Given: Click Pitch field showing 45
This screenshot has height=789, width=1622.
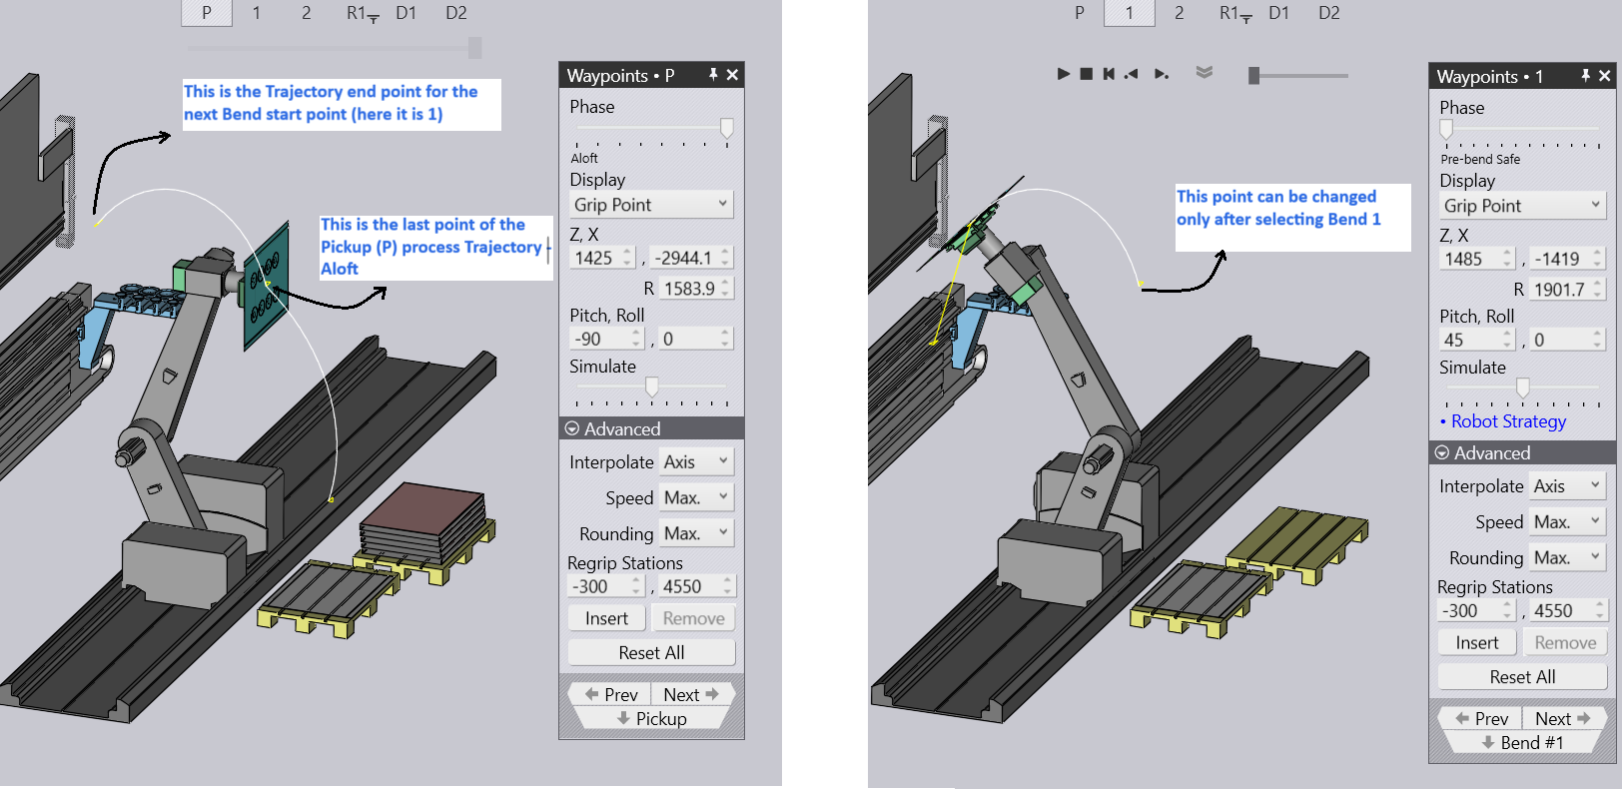Looking at the screenshot, I should tap(1477, 340).
